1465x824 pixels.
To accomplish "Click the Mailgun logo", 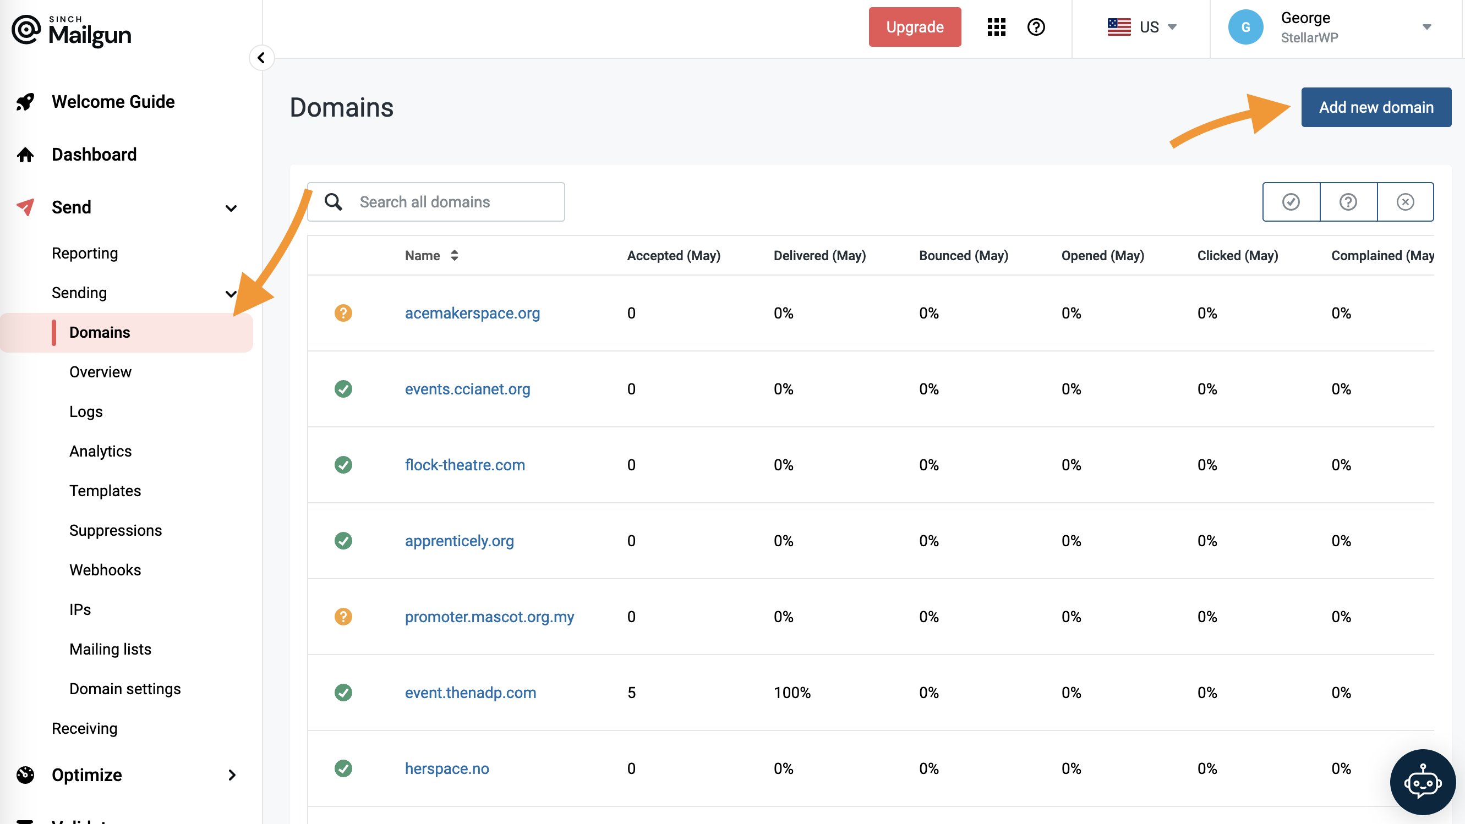I will [x=72, y=31].
